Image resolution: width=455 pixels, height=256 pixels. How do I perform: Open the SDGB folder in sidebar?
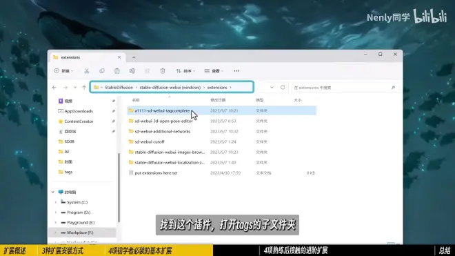[69, 141]
